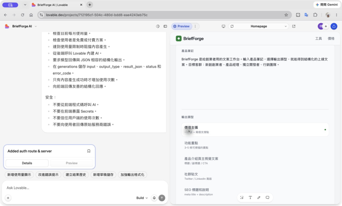Bookmark the Added auth route card

pyautogui.click(x=89, y=151)
